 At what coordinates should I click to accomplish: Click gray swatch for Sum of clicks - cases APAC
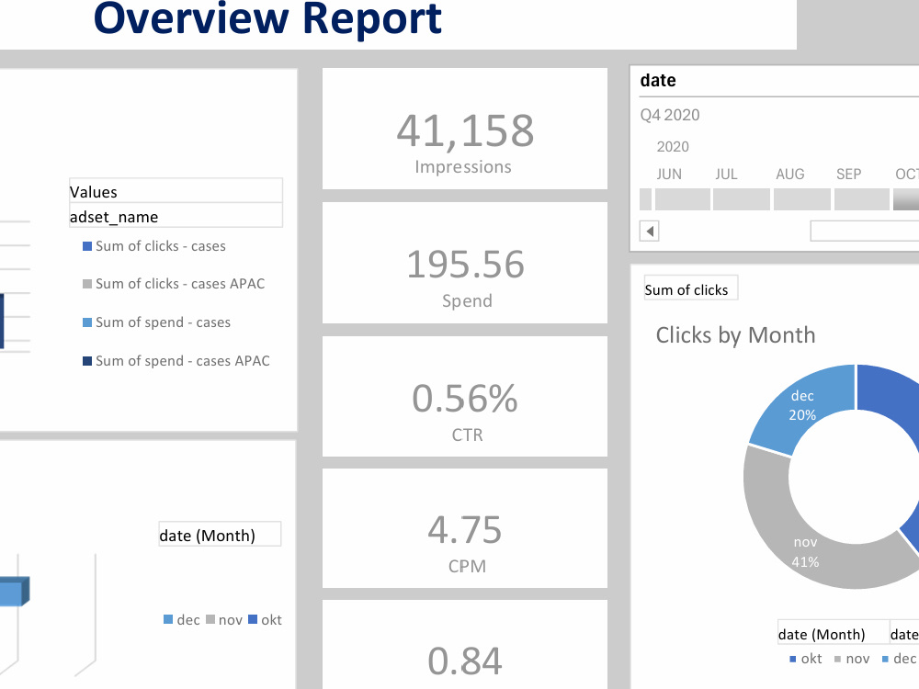(87, 284)
